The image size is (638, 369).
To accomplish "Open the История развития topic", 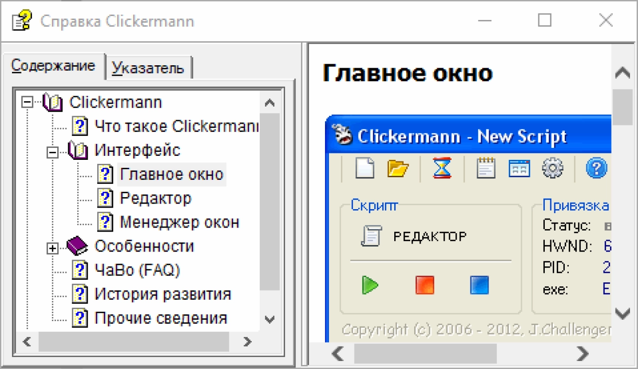I will (x=162, y=294).
